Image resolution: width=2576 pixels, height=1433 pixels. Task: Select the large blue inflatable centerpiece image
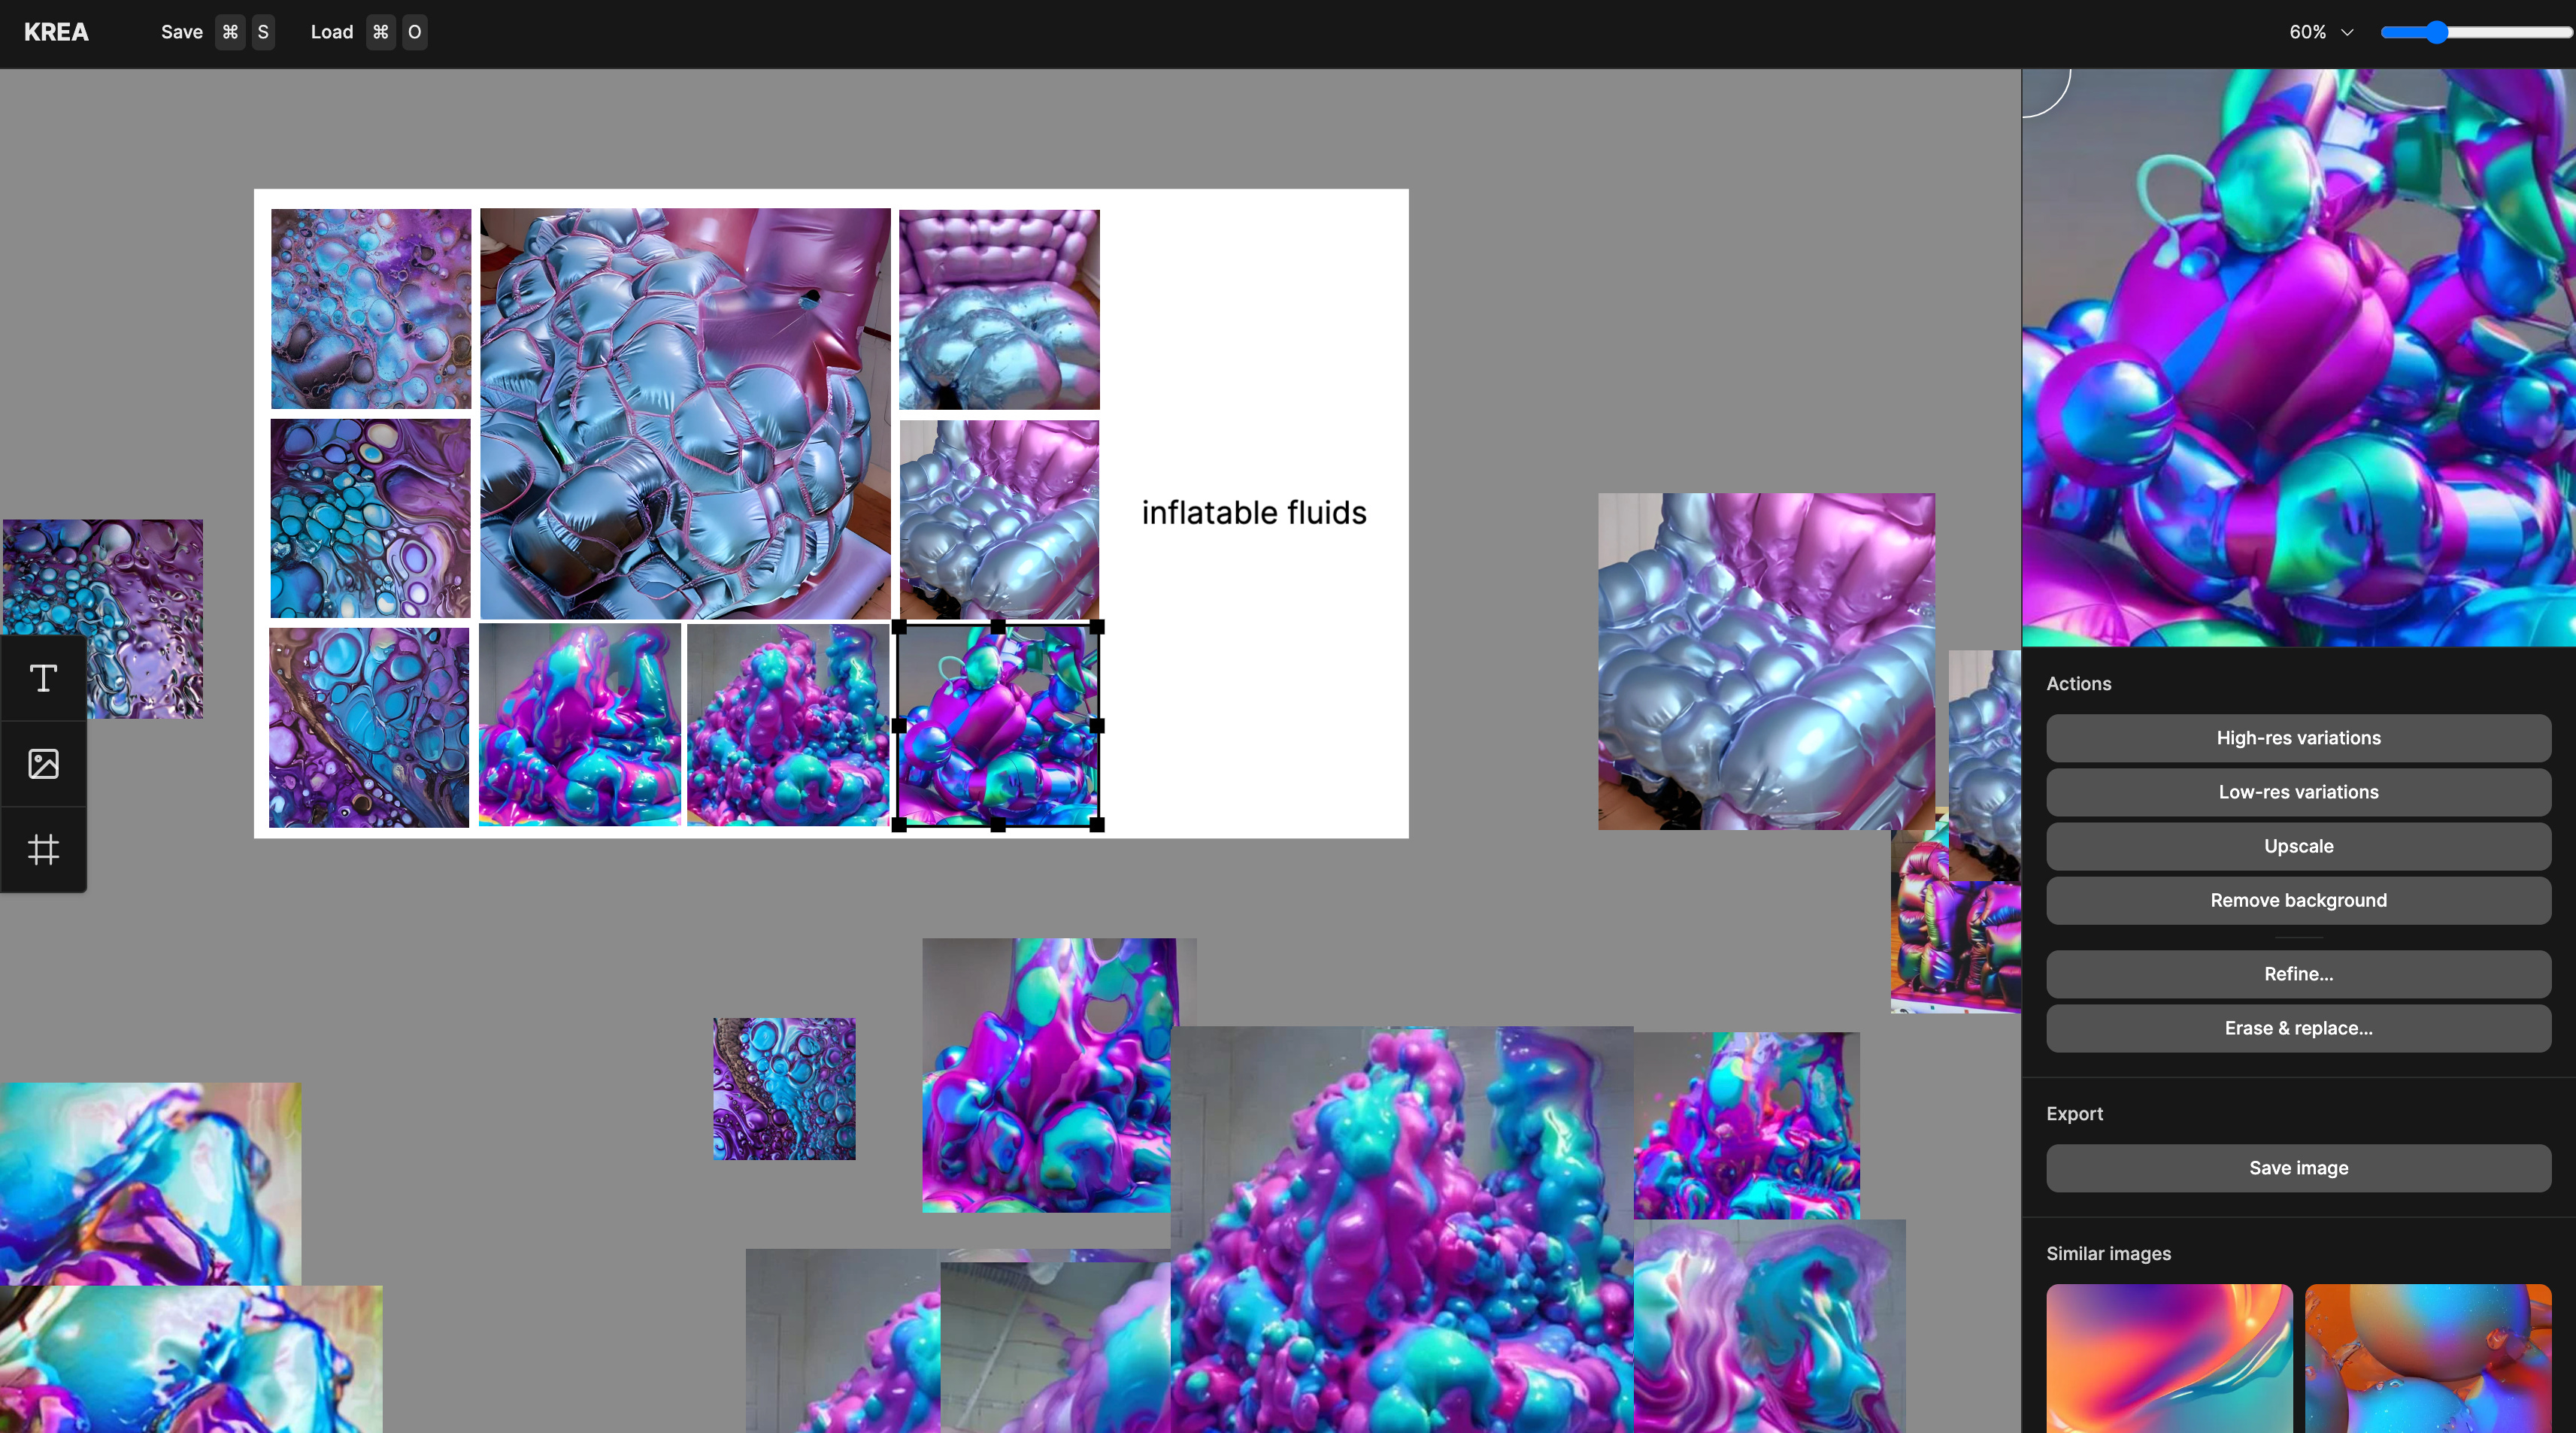click(x=685, y=413)
